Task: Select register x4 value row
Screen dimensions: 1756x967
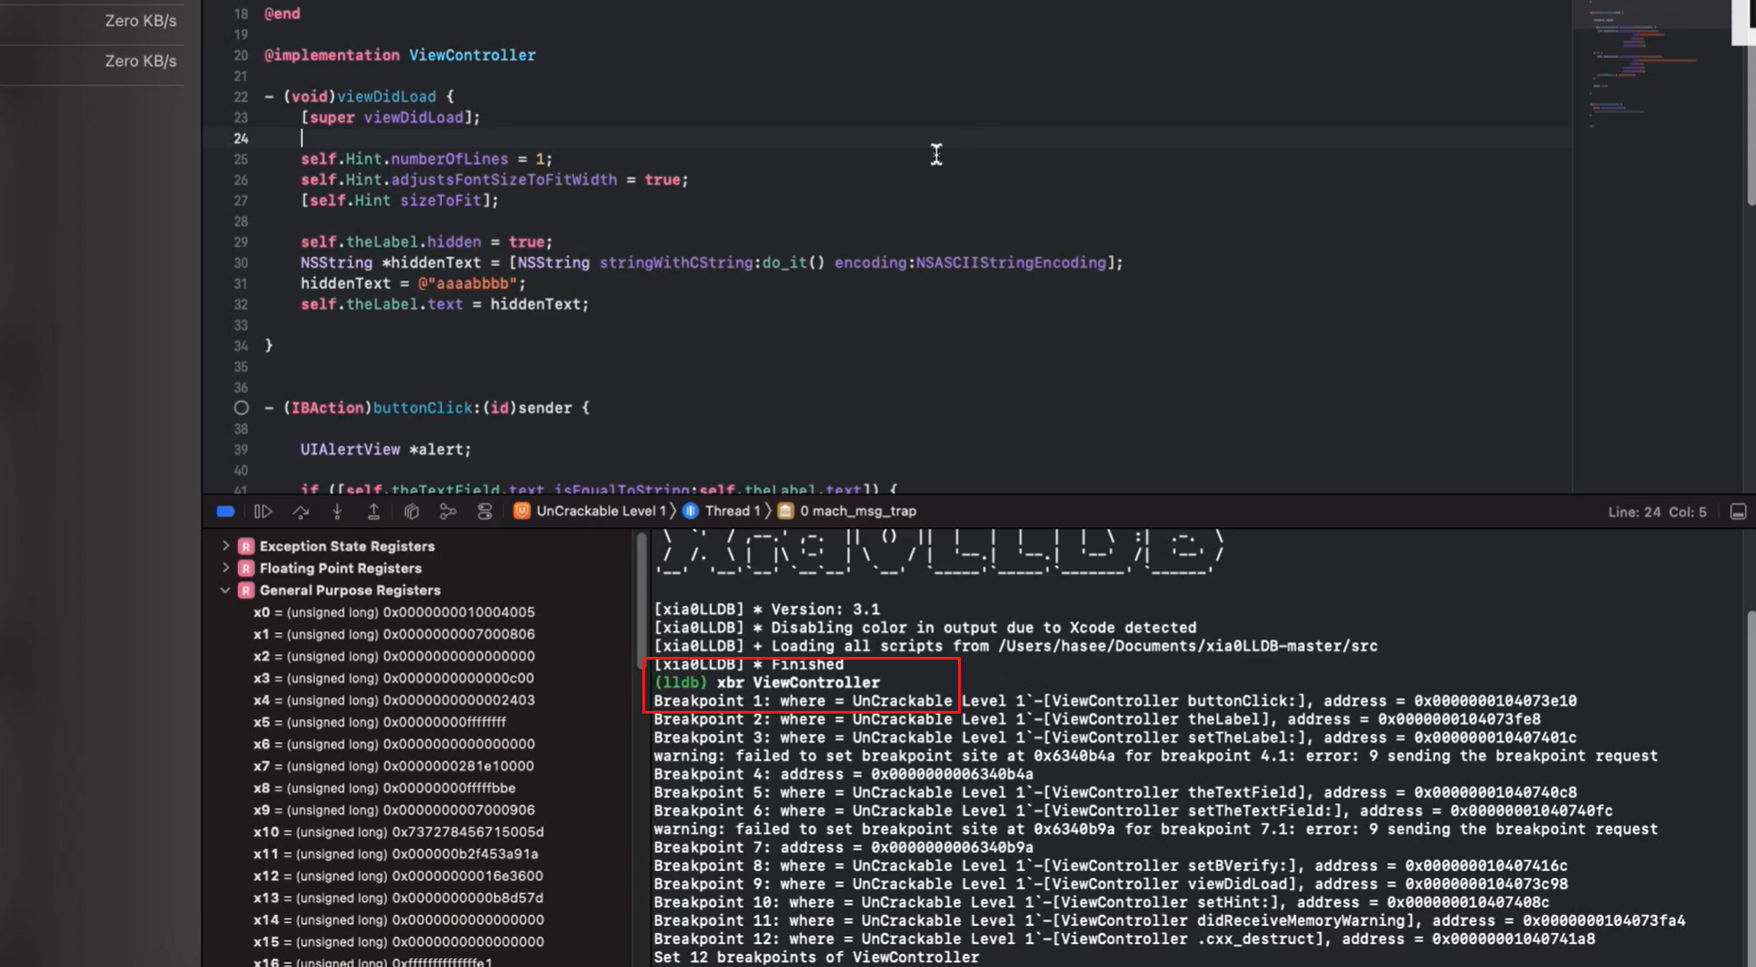Action: [394, 700]
